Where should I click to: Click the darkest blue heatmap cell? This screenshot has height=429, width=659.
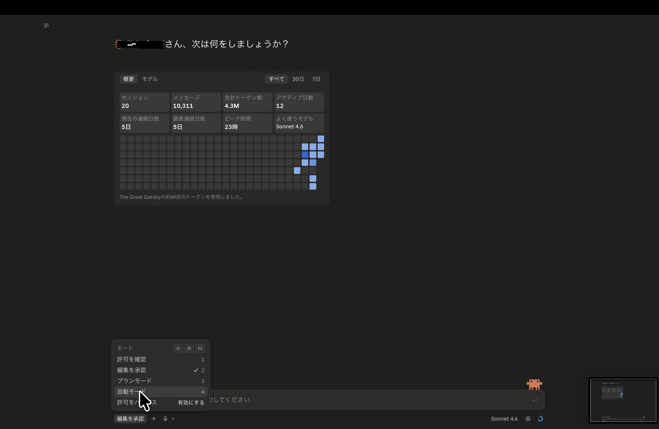pos(305,155)
